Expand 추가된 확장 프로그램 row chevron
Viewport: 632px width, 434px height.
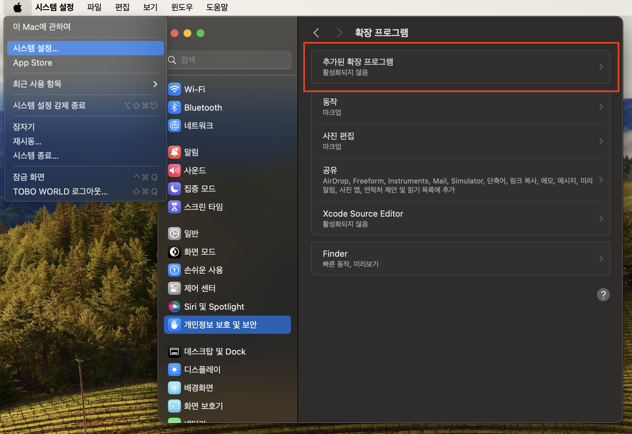(601, 67)
